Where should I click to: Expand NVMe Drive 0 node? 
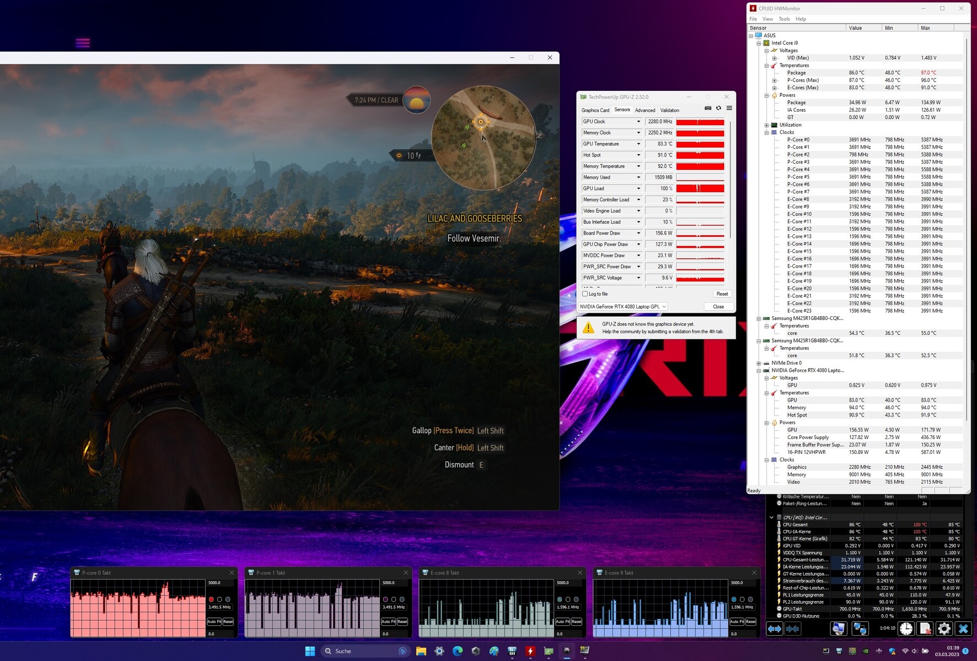759,363
